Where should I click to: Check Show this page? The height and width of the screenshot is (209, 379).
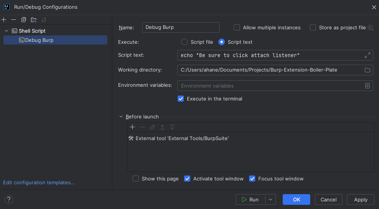[x=136, y=179]
